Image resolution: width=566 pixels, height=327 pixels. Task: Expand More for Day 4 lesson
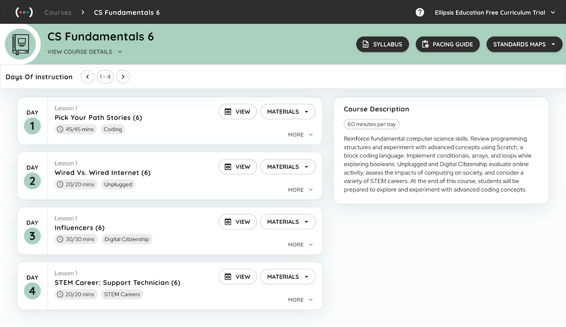[x=300, y=300]
